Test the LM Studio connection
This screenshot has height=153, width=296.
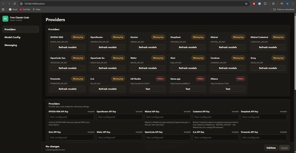click(148, 89)
